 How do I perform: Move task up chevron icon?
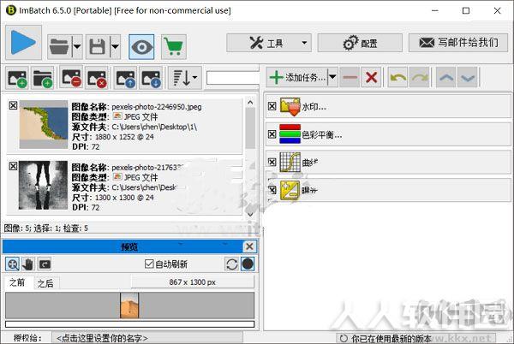pyautogui.click(x=445, y=77)
